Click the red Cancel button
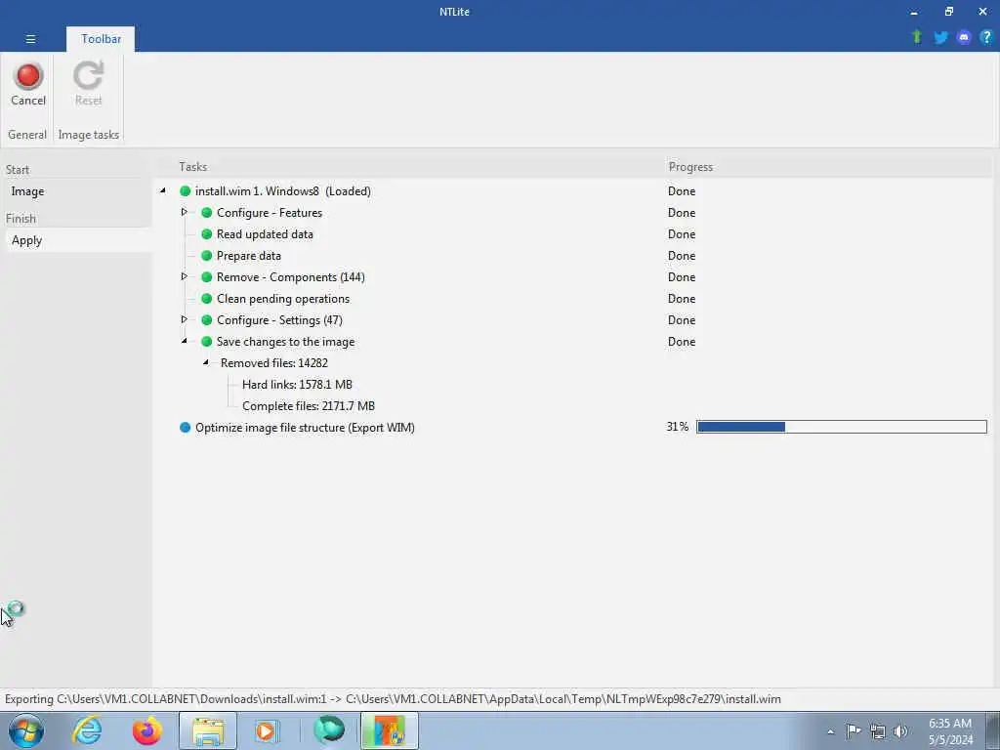This screenshot has width=1000, height=750. point(28,84)
